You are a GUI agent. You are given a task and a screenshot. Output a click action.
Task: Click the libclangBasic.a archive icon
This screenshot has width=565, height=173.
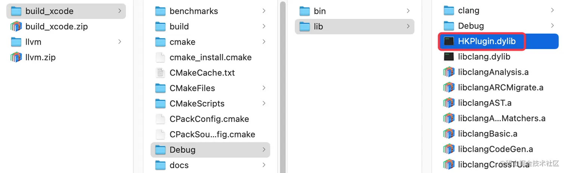[448, 134]
